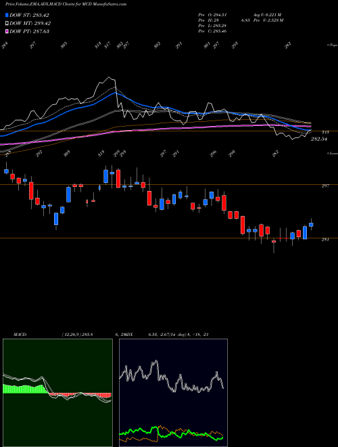This screenshot has width=338, height=447.
Task: Click the white DOW MT legend swatch
Action: [x=7, y=23]
